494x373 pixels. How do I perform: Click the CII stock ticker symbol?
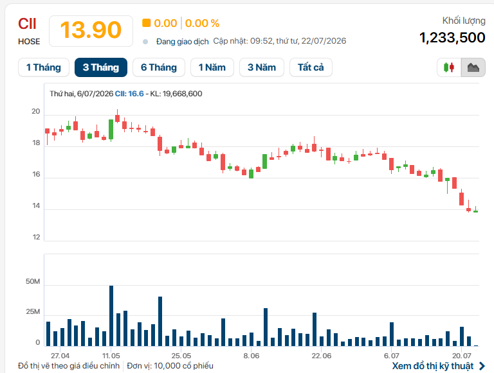point(27,24)
